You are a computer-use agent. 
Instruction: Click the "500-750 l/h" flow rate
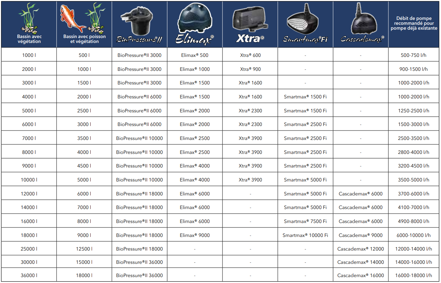[x=414, y=55]
